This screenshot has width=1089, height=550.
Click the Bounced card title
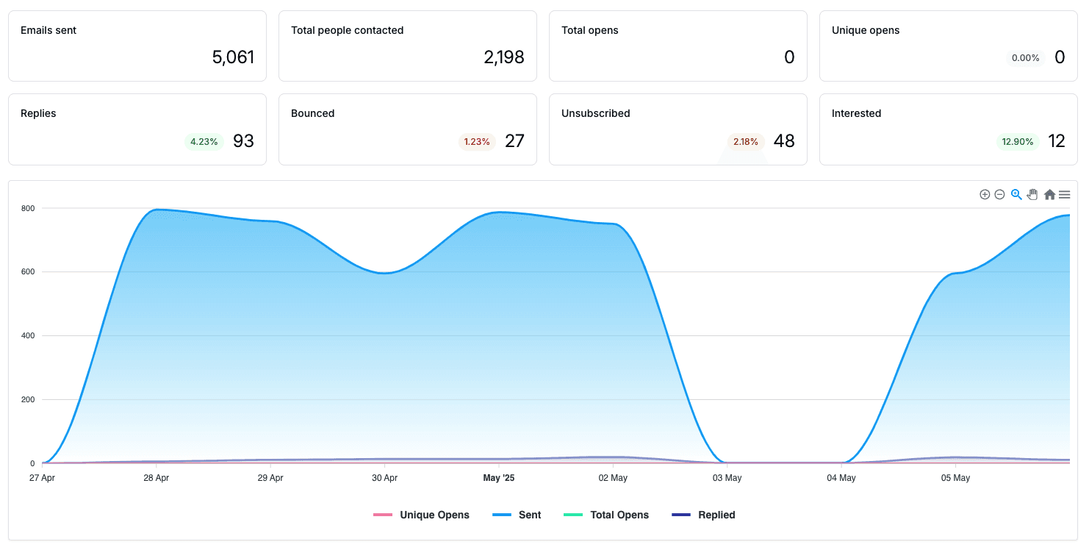click(313, 113)
